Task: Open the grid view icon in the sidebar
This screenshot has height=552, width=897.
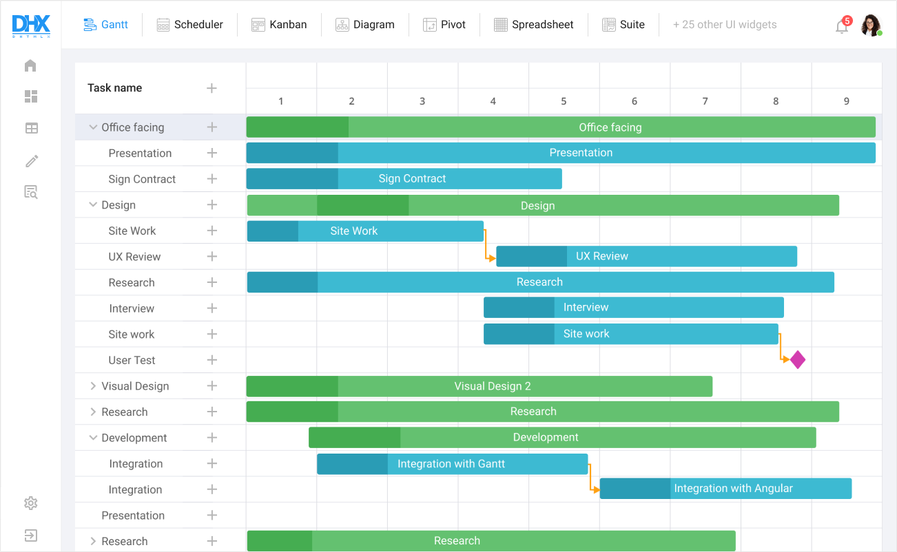Action: coord(30,128)
